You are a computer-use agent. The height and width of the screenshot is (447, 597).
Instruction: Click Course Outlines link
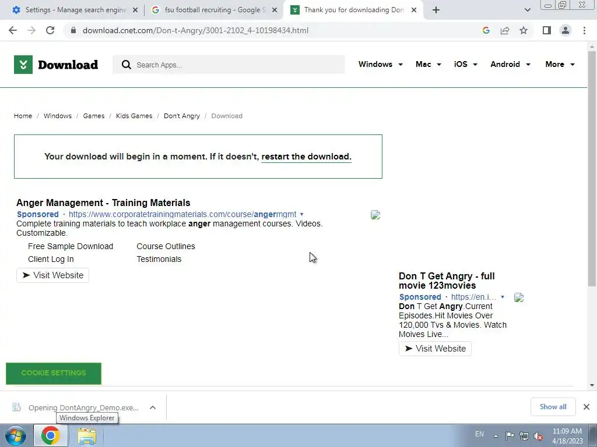166,246
